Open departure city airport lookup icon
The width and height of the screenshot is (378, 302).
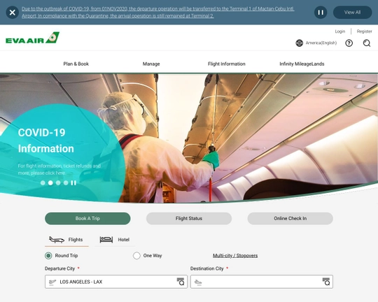[x=181, y=282]
